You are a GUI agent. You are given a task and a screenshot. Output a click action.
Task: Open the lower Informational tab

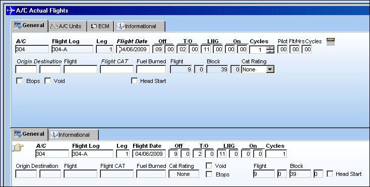(x=74, y=135)
